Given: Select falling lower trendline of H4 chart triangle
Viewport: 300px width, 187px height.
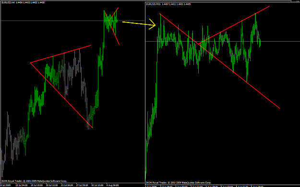Looking at the screenshot, I should point(61,95).
